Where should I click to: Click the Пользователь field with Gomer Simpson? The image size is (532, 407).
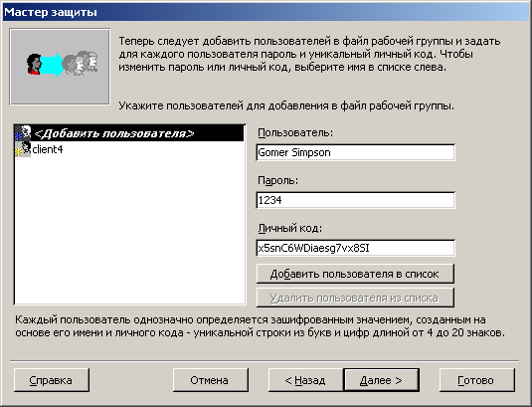356,152
